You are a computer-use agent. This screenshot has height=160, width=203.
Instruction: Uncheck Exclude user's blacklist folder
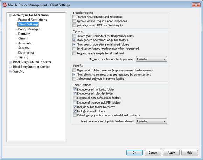pyautogui.click(x=75, y=93)
